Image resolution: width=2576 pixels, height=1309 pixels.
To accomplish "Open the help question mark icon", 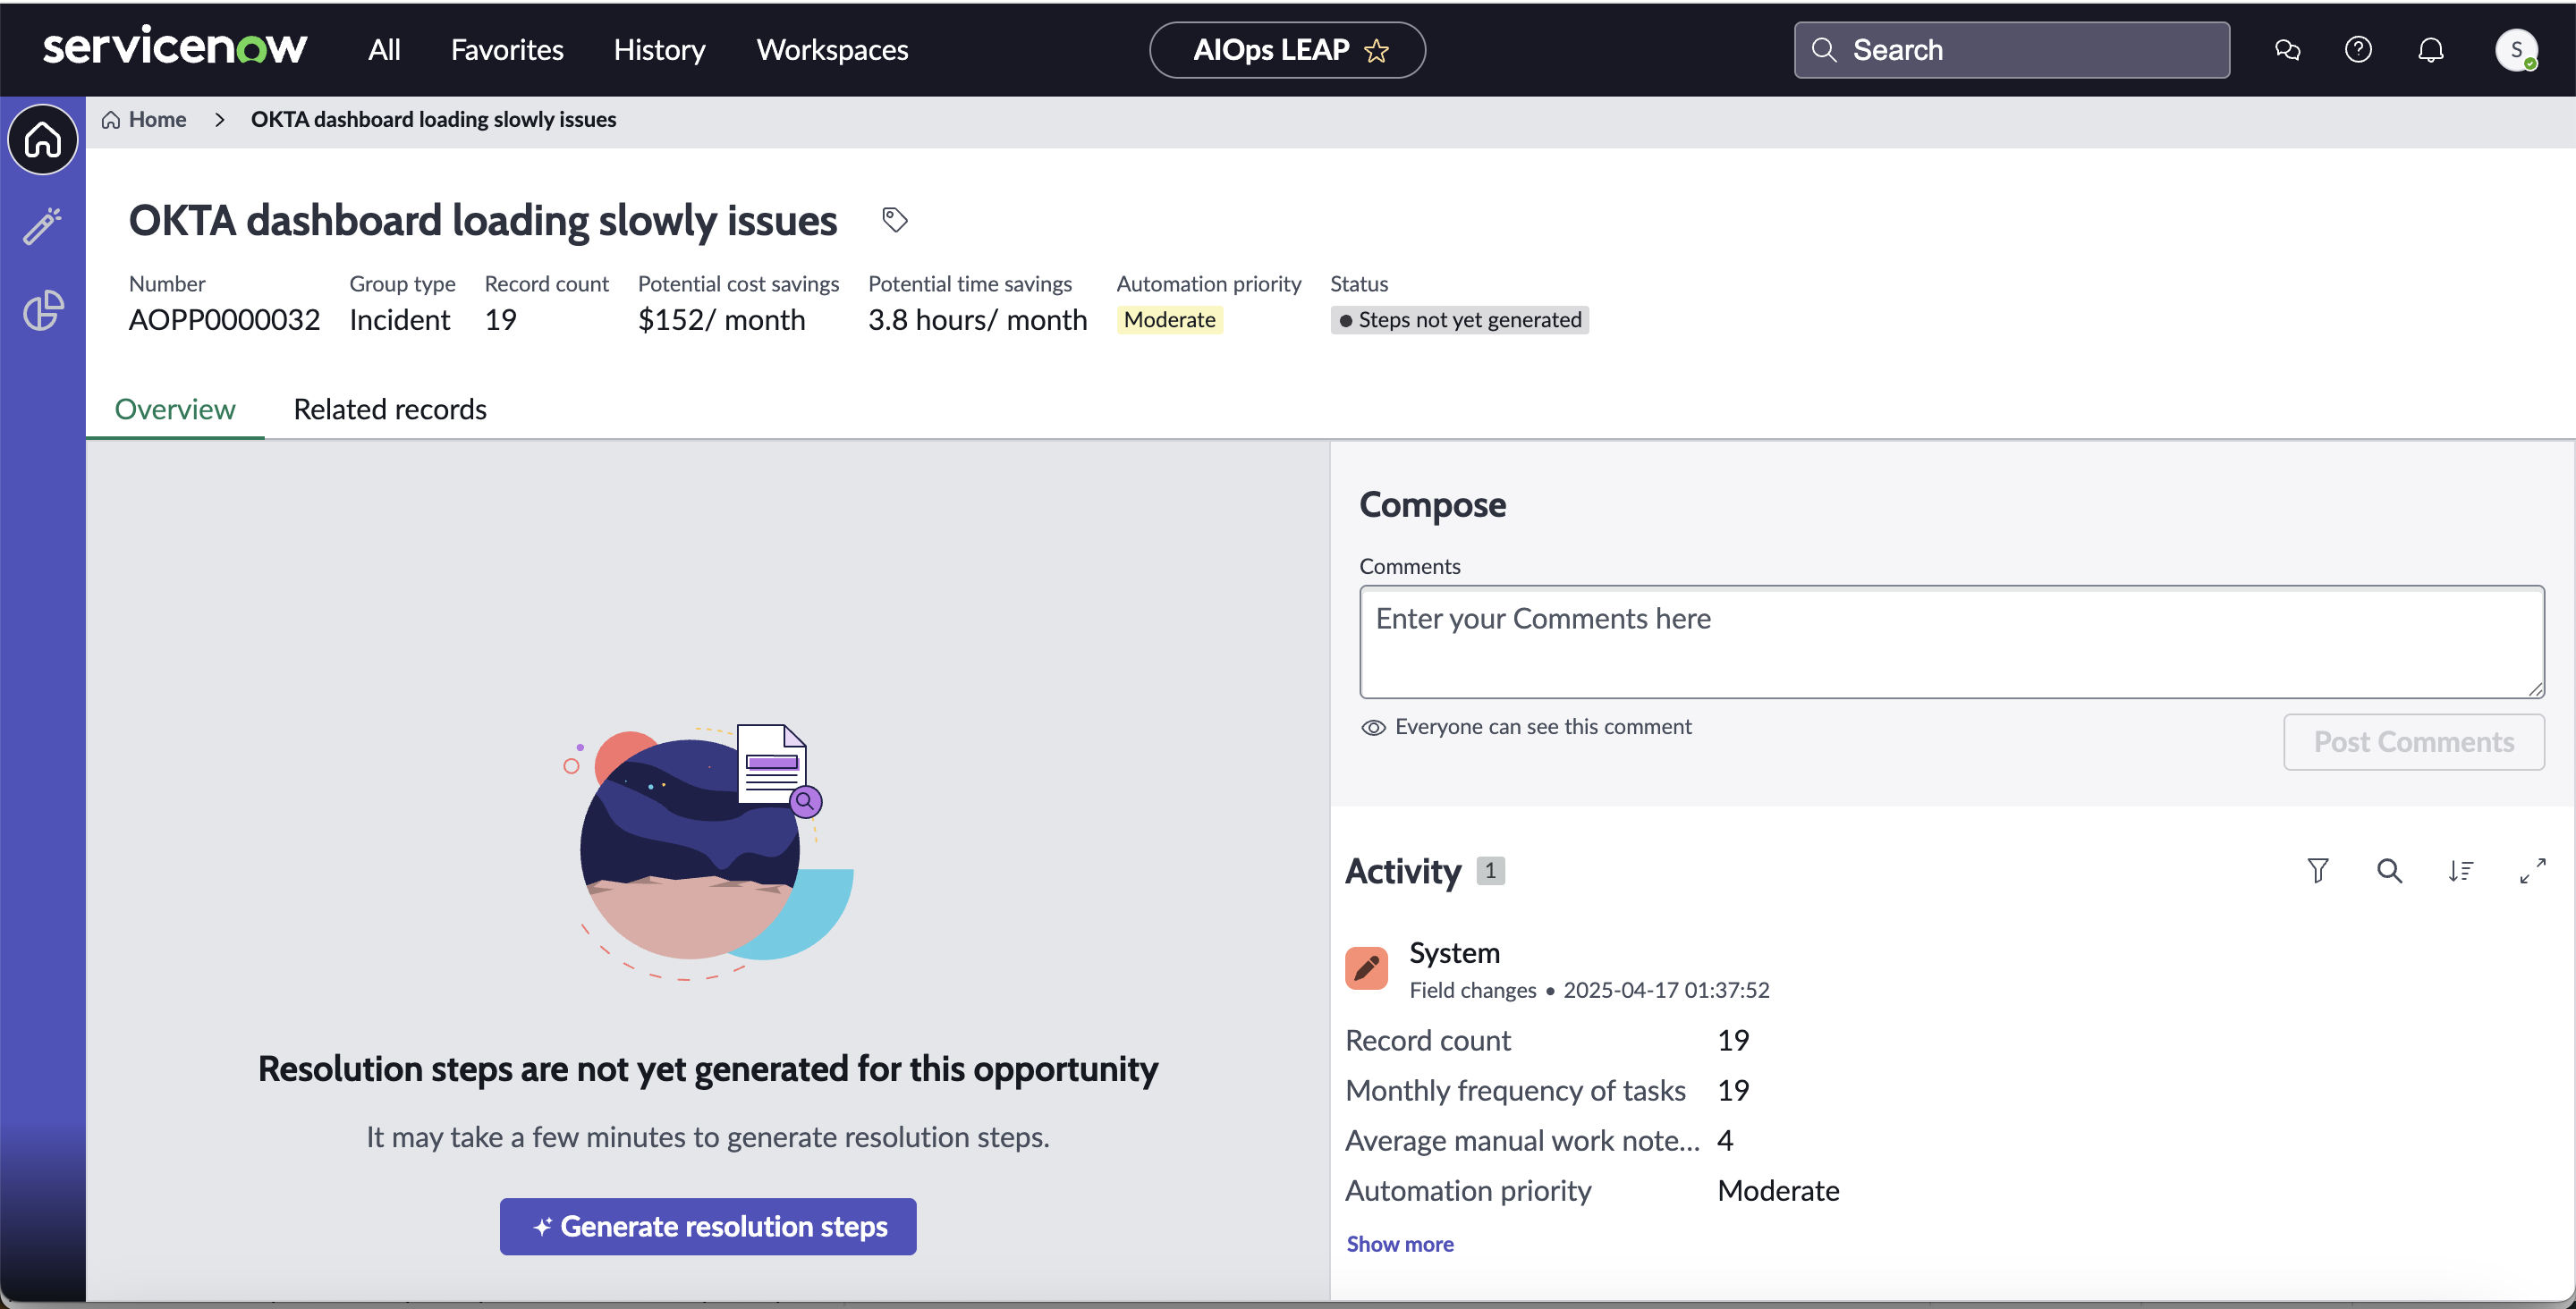I will [2358, 50].
